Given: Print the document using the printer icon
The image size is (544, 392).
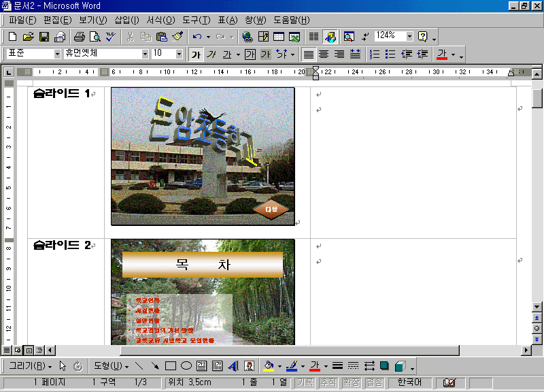Looking at the screenshot, I should [80, 37].
